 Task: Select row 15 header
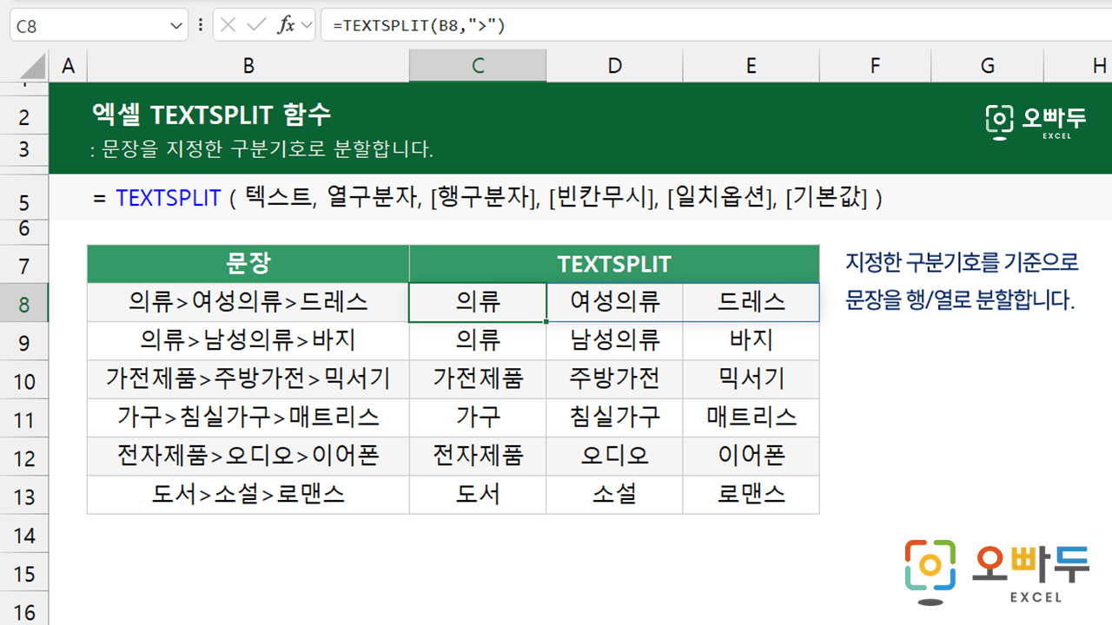[24, 572]
